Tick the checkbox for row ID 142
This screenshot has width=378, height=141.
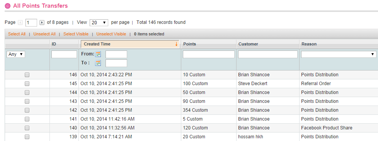click(x=27, y=110)
